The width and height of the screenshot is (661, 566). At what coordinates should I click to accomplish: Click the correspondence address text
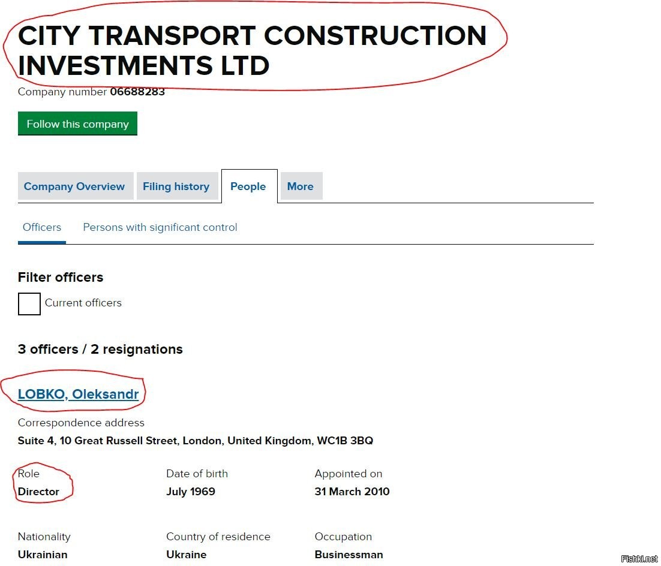[195, 441]
